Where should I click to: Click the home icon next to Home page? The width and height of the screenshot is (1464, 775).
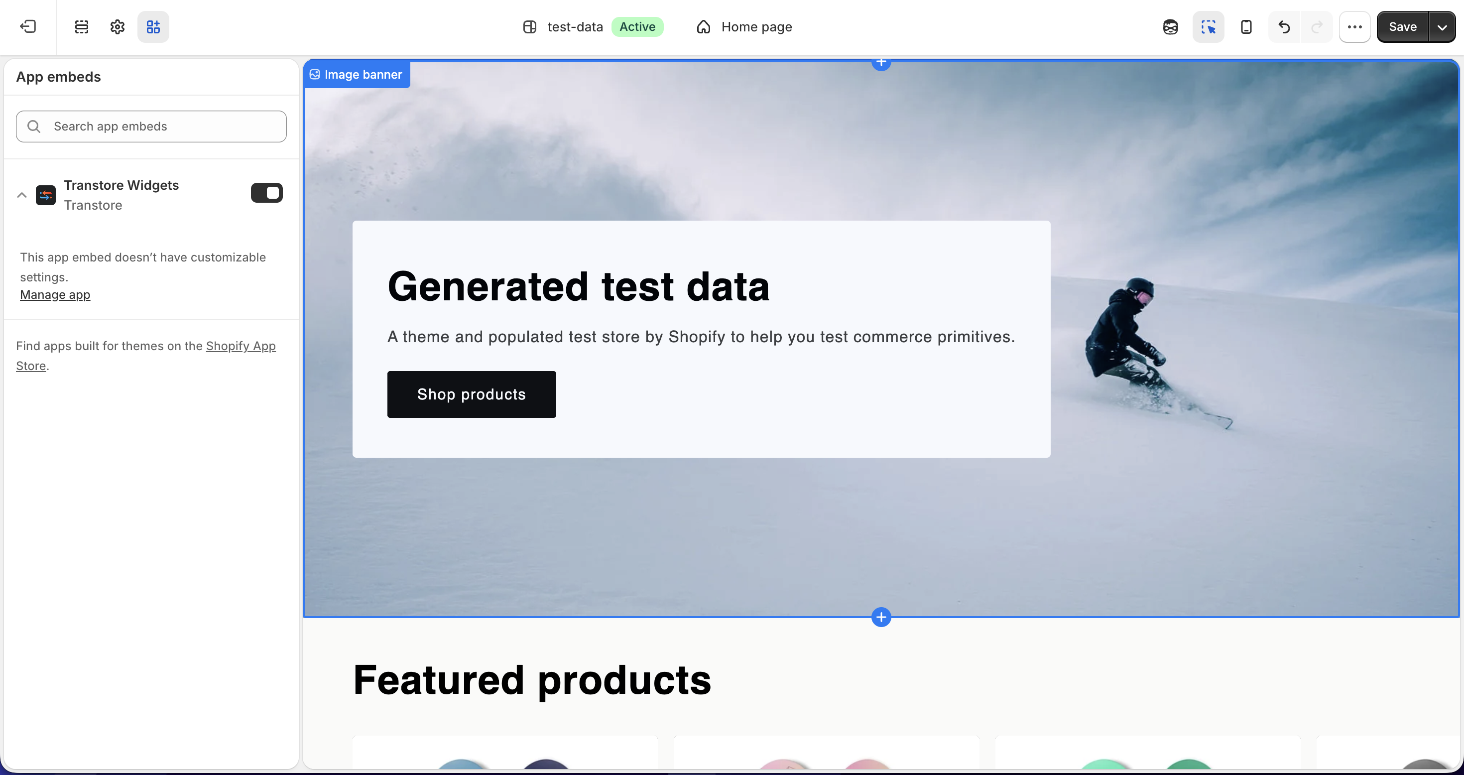(x=704, y=27)
